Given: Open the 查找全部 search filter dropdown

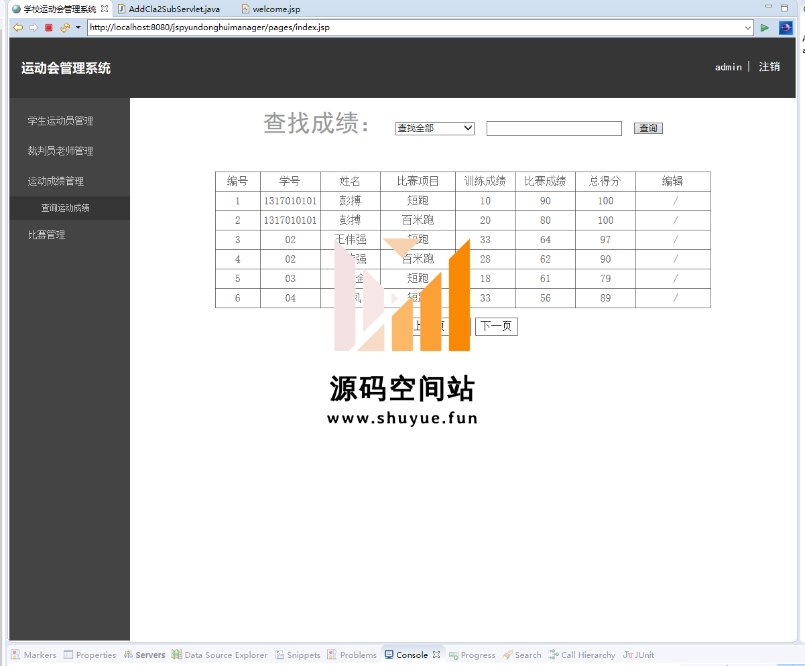Looking at the screenshot, I should click(434, 128).
